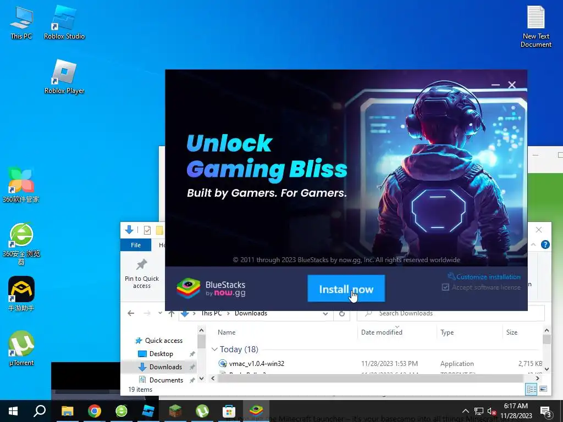Go back in File Explorer
563x422 pixels.
coord(131,313)
